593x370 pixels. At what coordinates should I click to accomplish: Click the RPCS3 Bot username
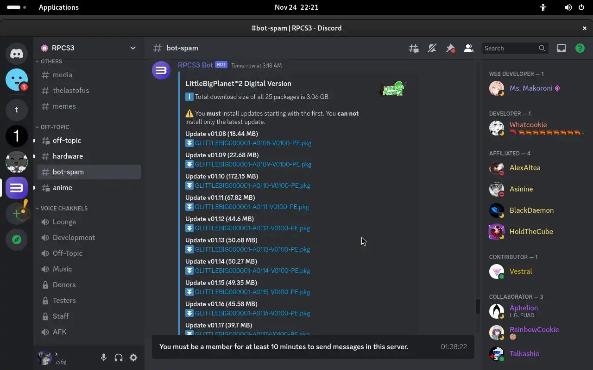click(x=196, y=65)
